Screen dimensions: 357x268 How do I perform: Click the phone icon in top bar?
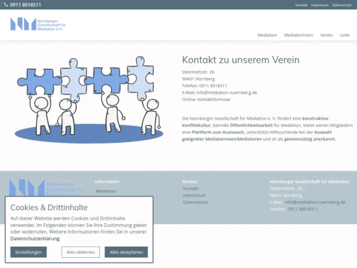(x=6, y=5)
